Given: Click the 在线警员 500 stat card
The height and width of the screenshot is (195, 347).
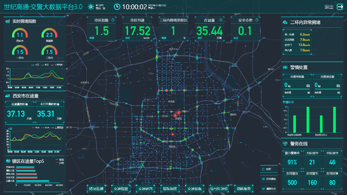Looking at the screenshot, I should coord(292,179).
